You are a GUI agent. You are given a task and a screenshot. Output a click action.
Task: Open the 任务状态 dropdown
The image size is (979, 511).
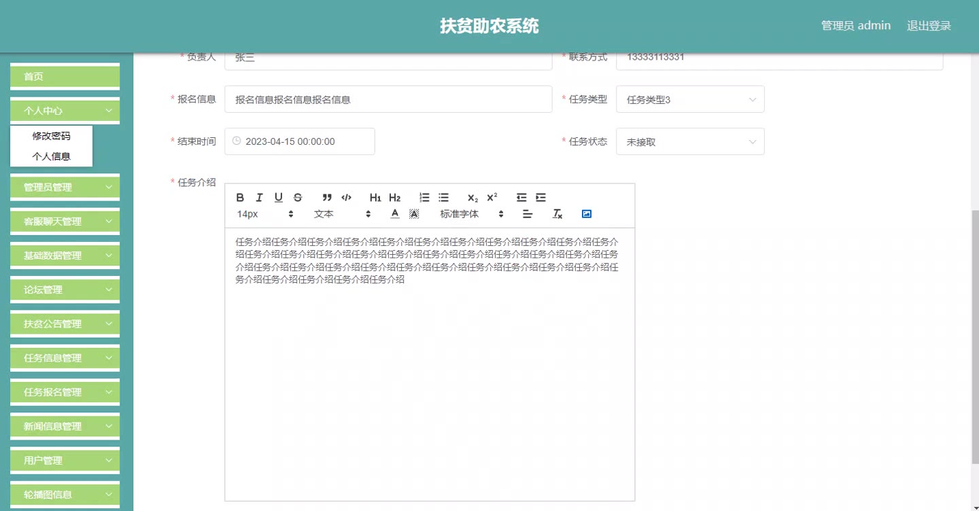(690, 142)
